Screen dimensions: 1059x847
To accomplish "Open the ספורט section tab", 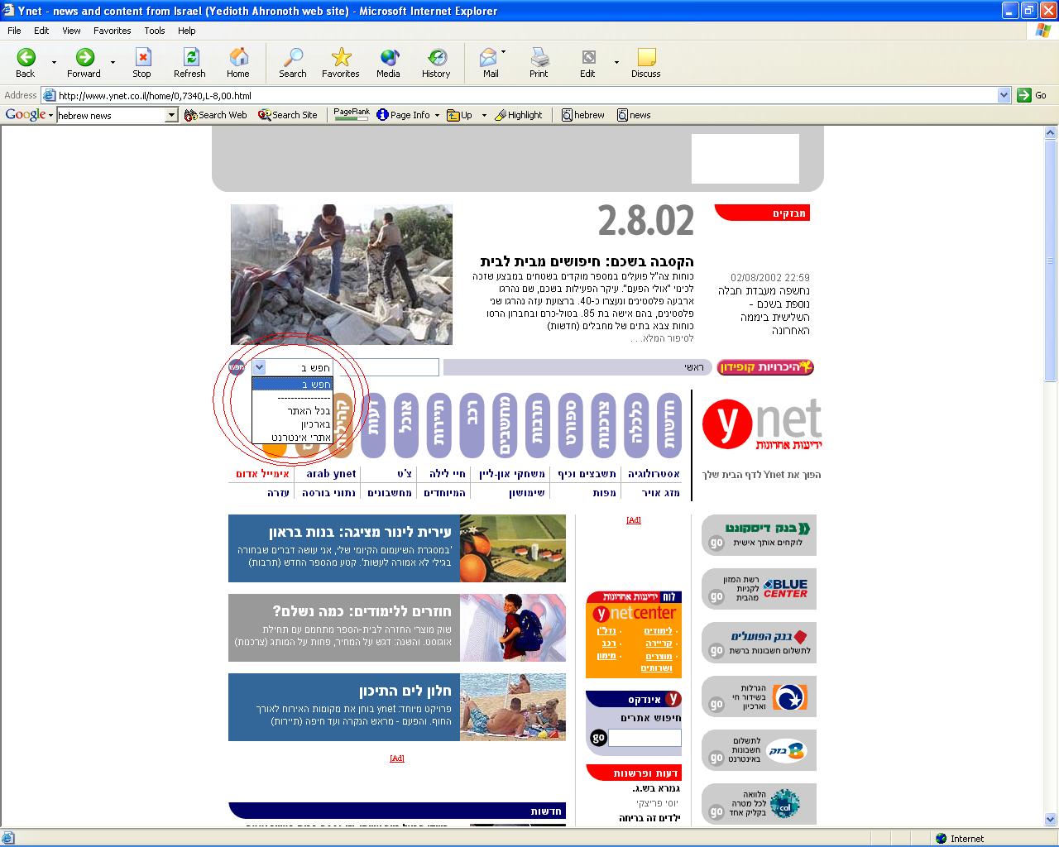I will [x=571, y=425].
